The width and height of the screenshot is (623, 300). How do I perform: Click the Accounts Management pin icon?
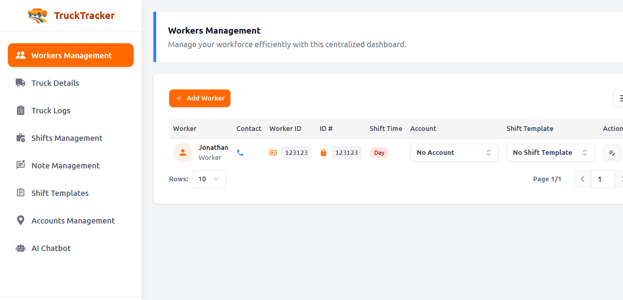(21, 221)
